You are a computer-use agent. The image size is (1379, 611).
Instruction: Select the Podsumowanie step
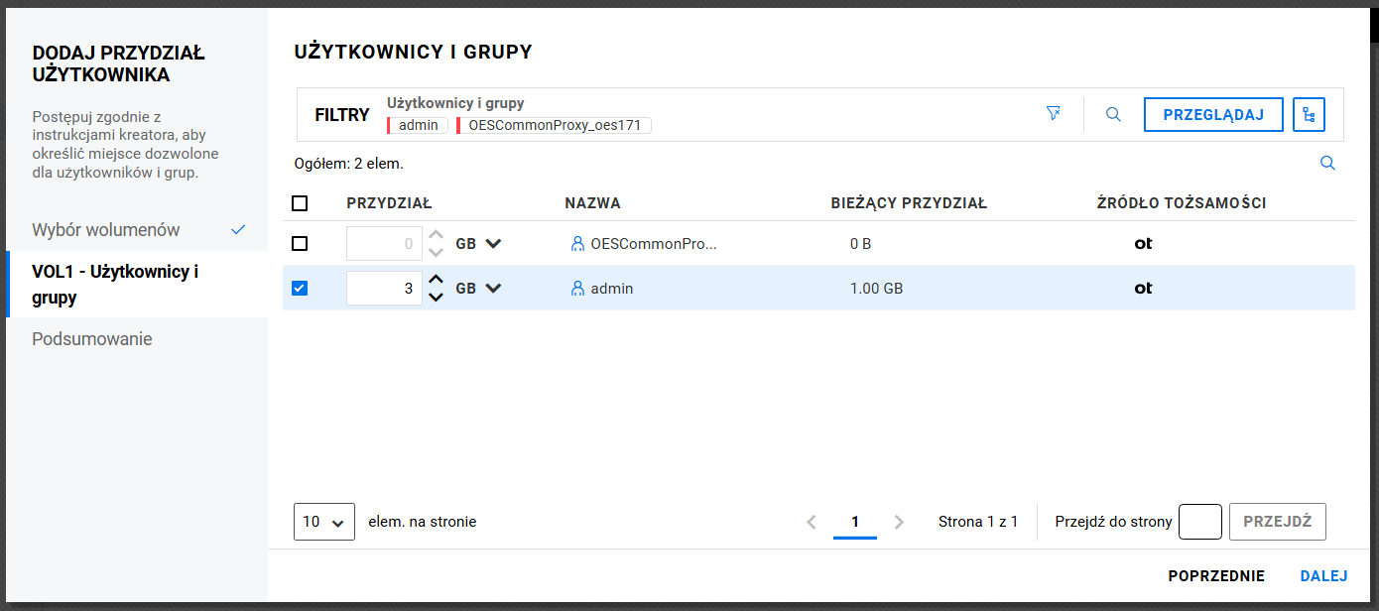pyautogui.click(x=92, y=339)
